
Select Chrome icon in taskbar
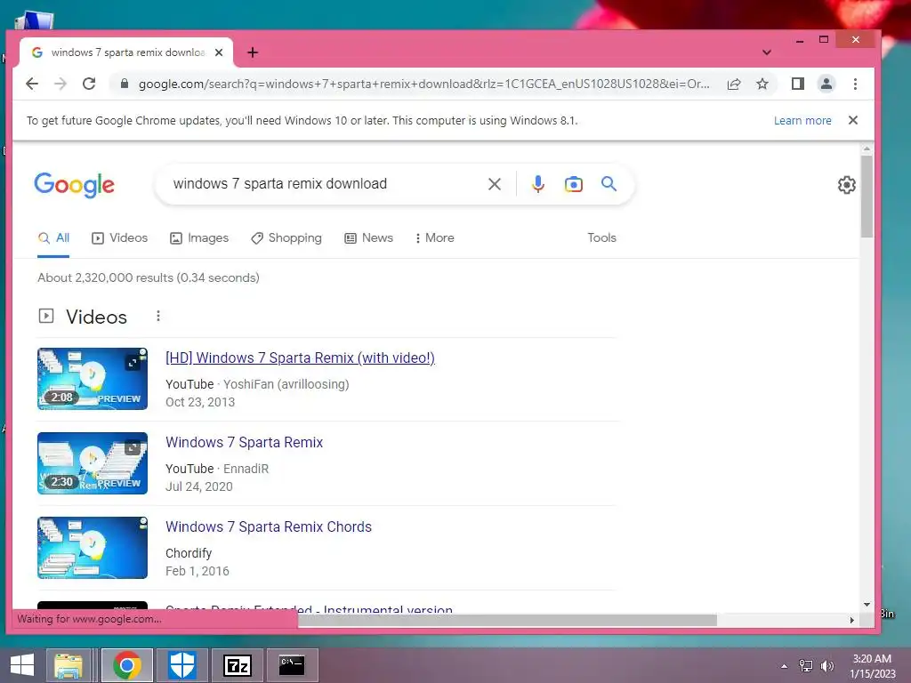tap(127, 665)
